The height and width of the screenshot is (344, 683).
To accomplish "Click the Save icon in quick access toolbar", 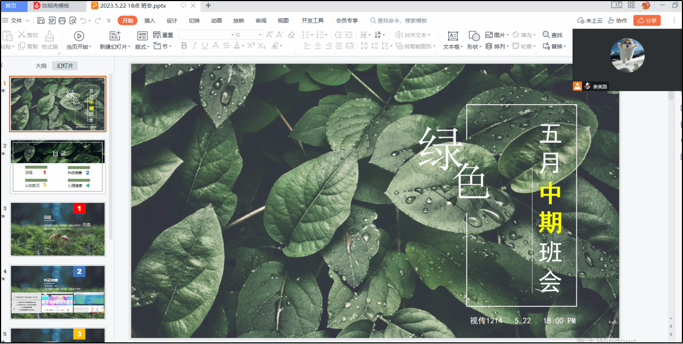I will point(41,20).
